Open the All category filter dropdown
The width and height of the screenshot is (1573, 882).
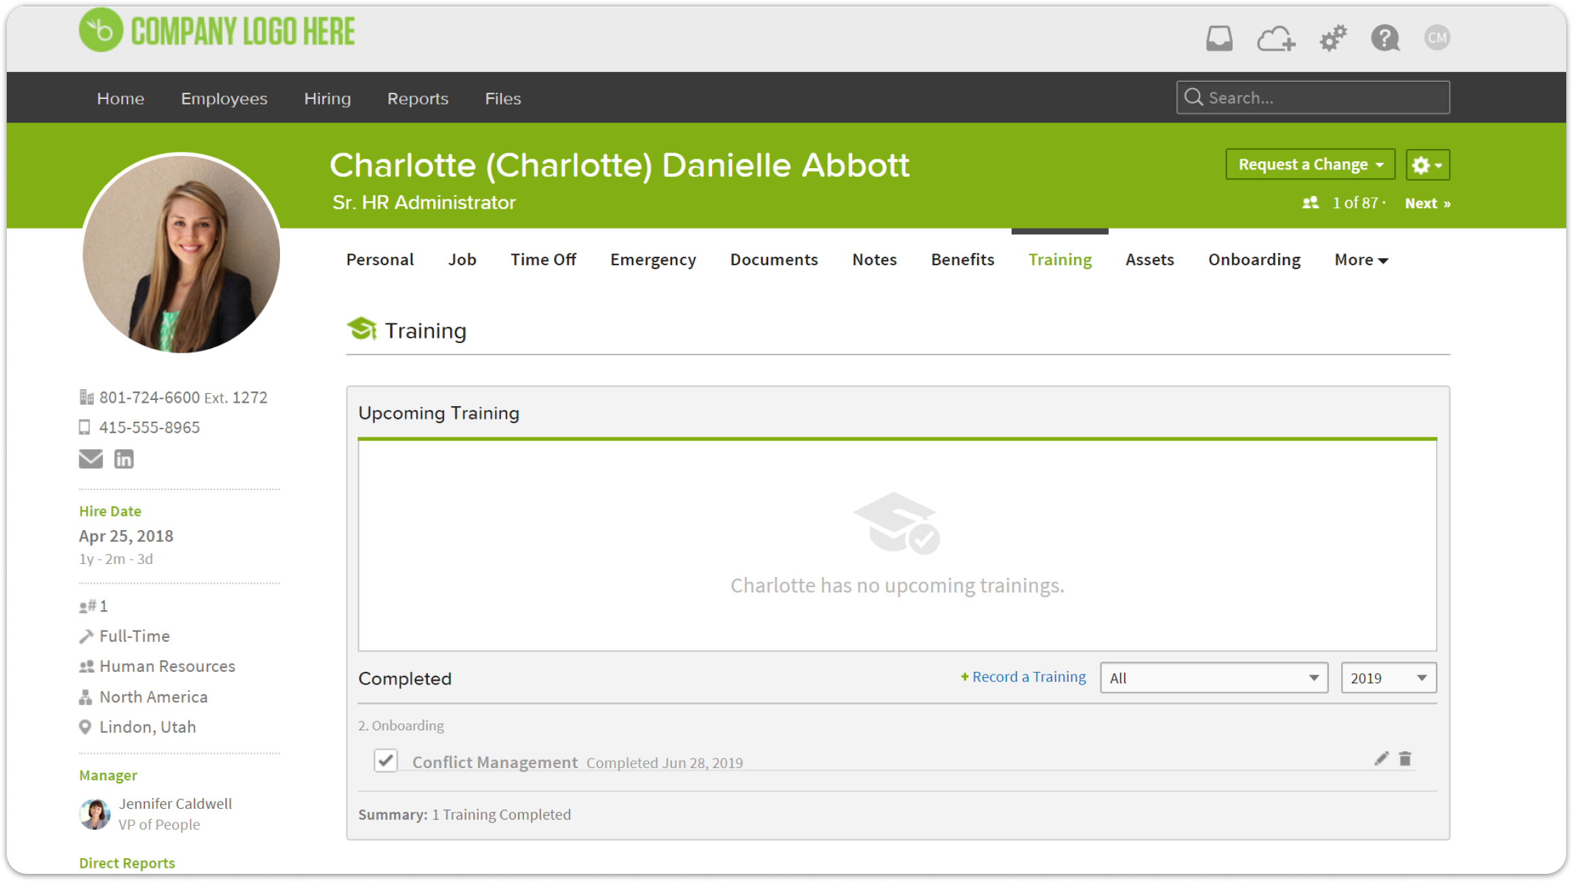(1214, 678)
